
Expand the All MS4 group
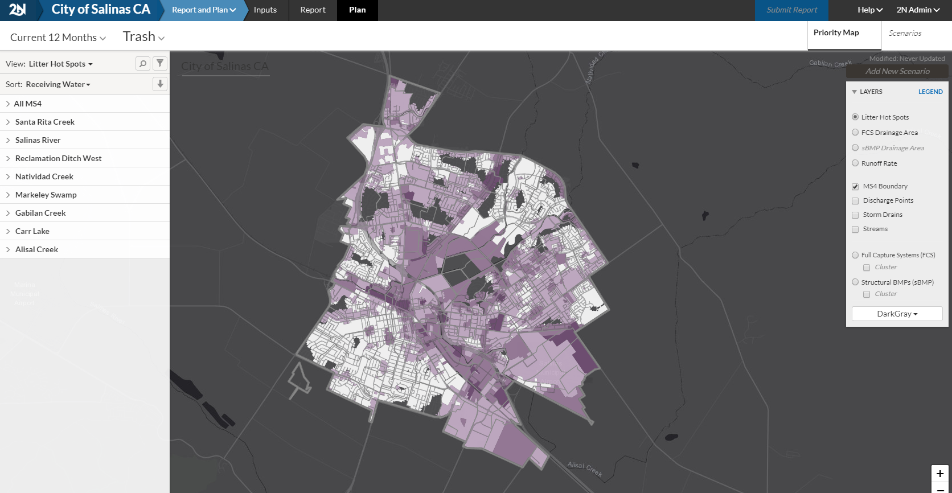coord(8,104)
